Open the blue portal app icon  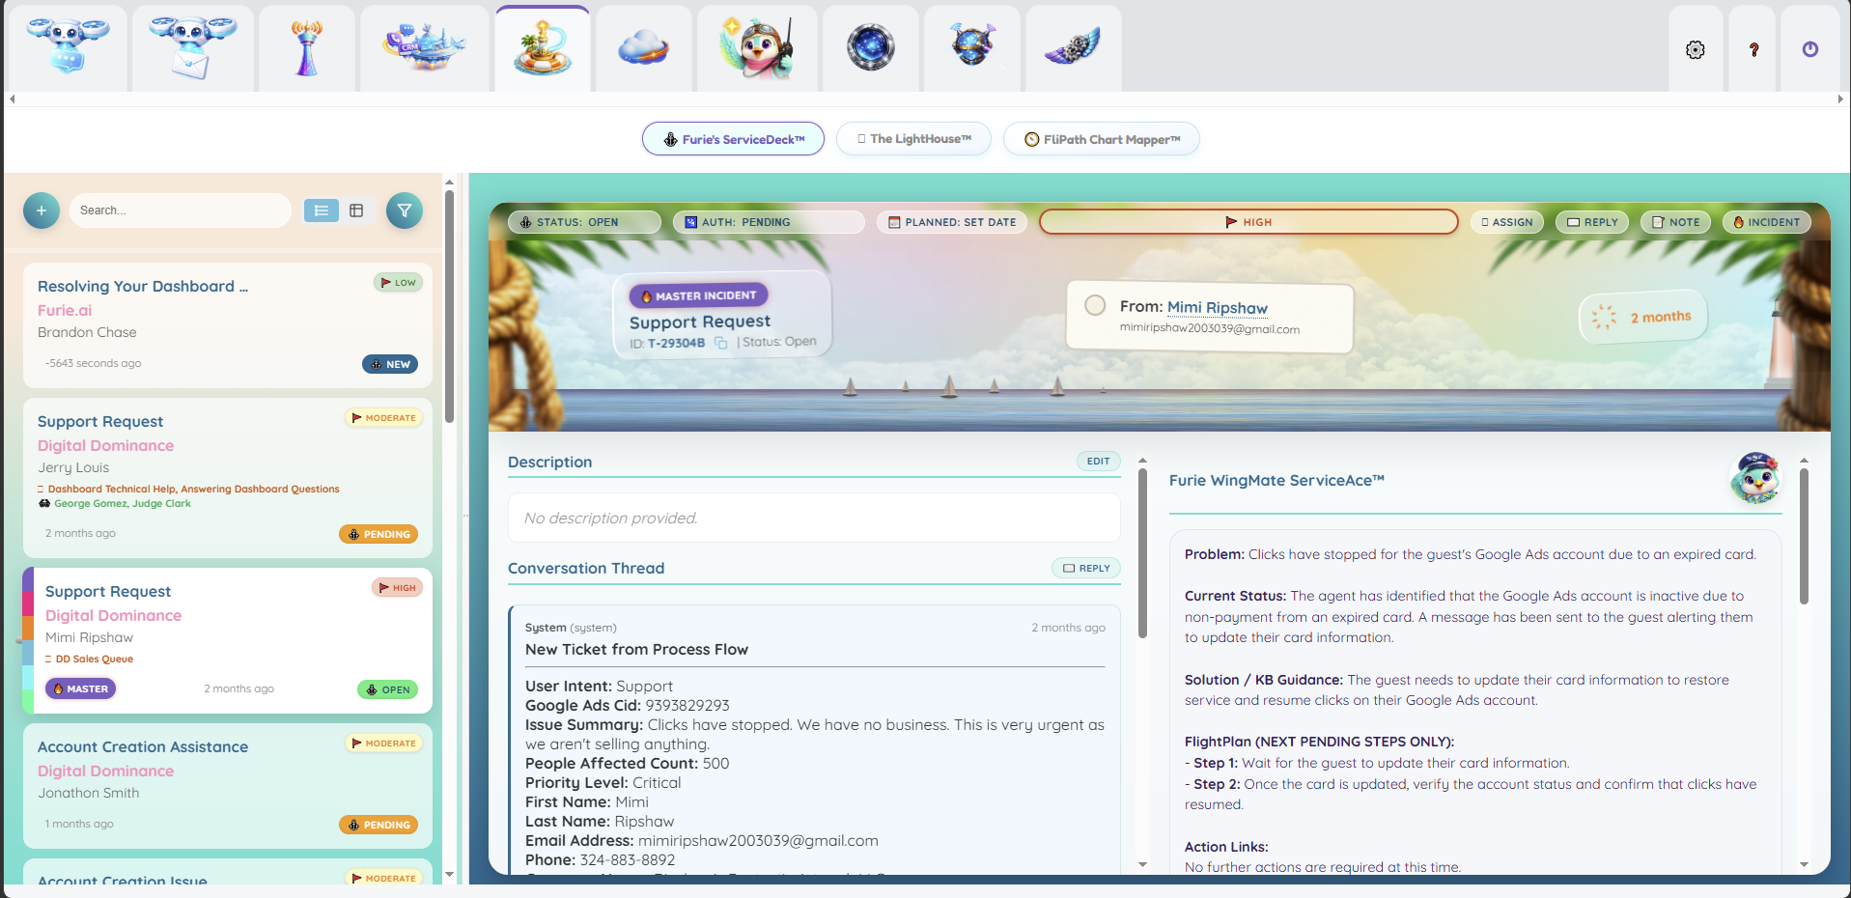870,47
